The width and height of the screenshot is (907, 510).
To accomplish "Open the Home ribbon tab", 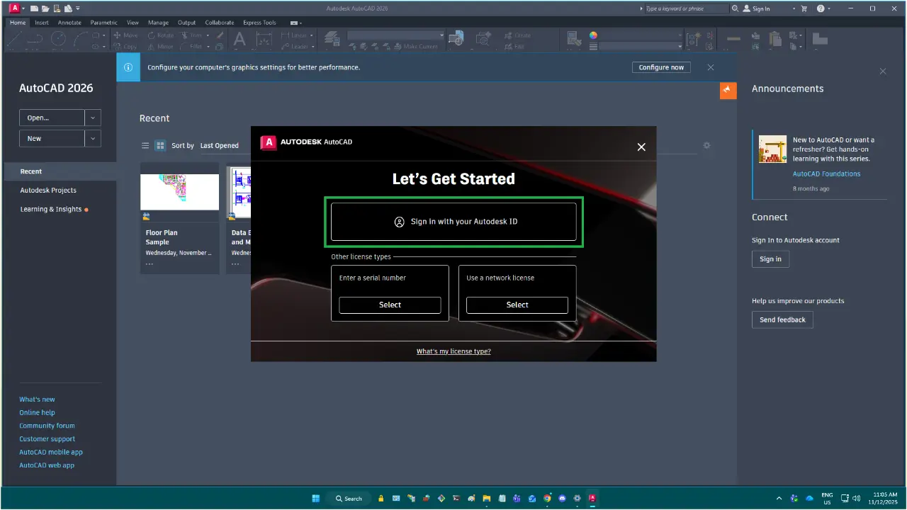I will click(x=18, y=23).
